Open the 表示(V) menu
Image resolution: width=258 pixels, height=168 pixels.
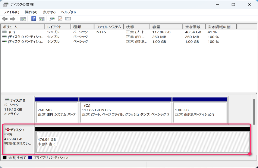[49, 12]
